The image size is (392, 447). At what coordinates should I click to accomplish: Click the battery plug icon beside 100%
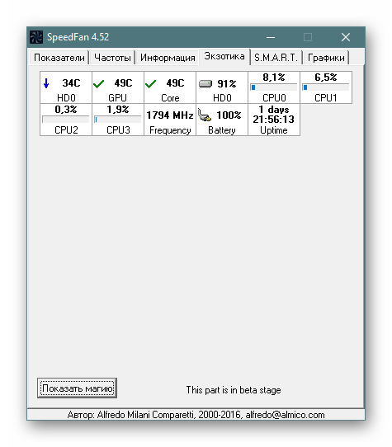[205, 115]
